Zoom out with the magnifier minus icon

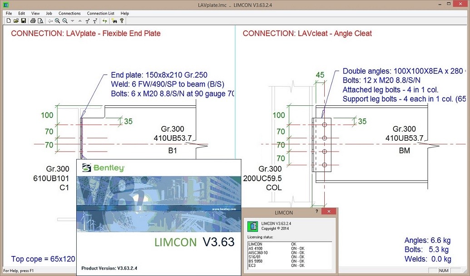(x=65, y=21)
